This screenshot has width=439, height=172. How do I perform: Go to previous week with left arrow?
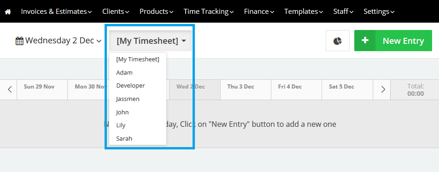click(x=10, y=89)
